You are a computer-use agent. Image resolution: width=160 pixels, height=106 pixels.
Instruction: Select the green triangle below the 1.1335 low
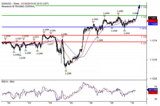[x=20, y=55]
